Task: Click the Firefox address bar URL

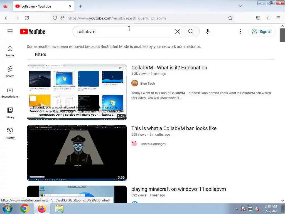Action: (117, 18)
